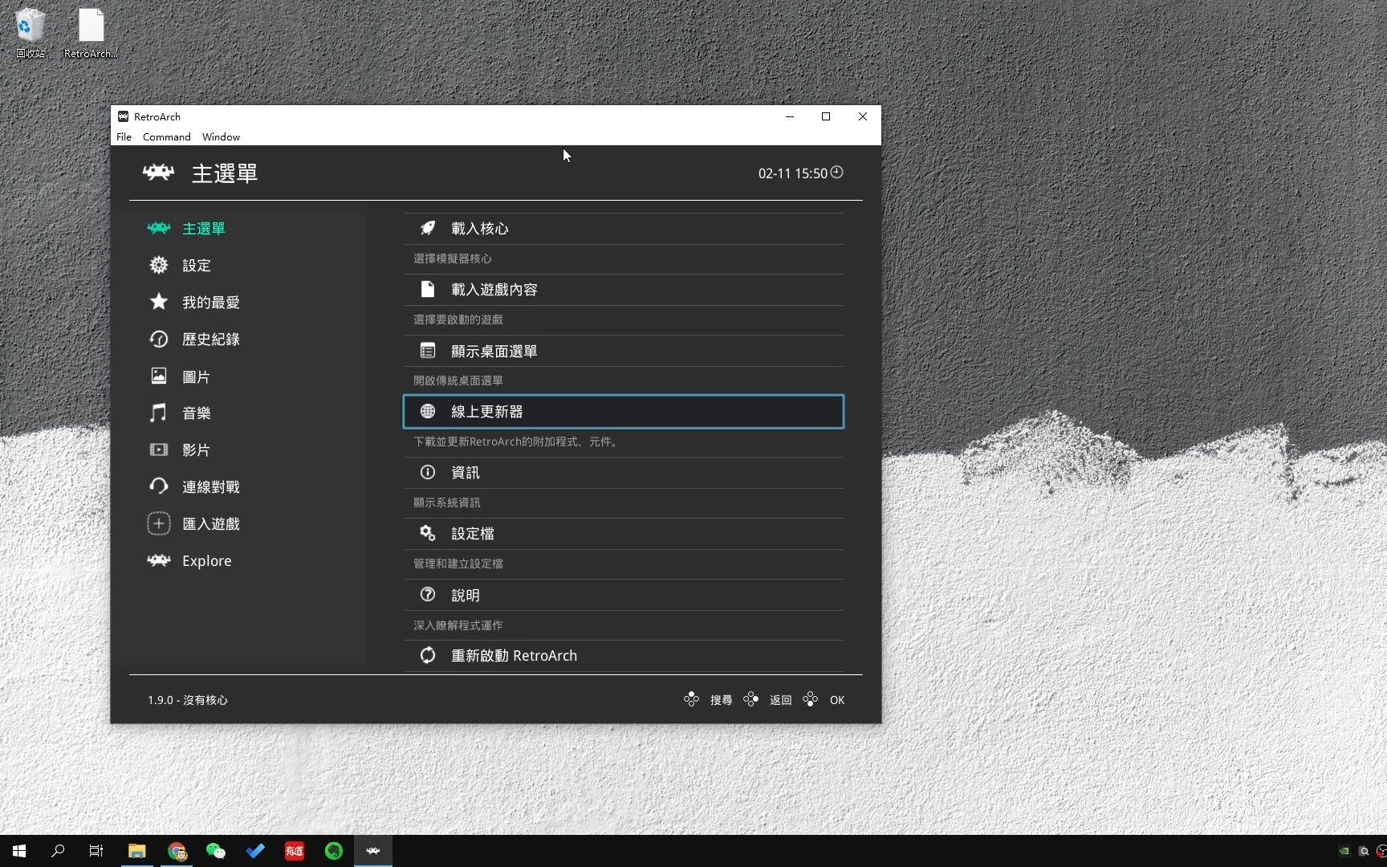Click the 02-11 15:50 date time text
The image size is (1387, 867).
point(792,173)
